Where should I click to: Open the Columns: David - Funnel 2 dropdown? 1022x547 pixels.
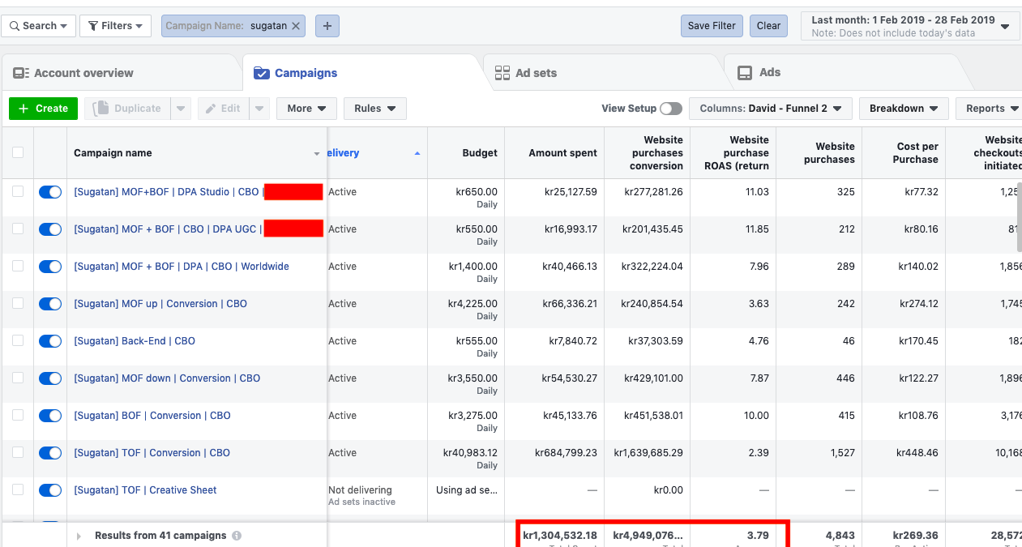[769, 108]
